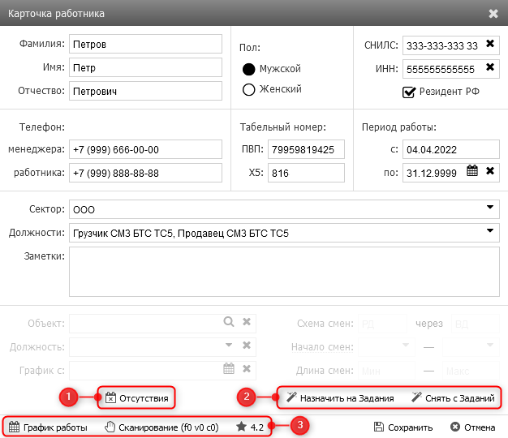Viewport: 508px width, 438px height.
Task: Open the График работы schedule
Action: coord(48,427)
